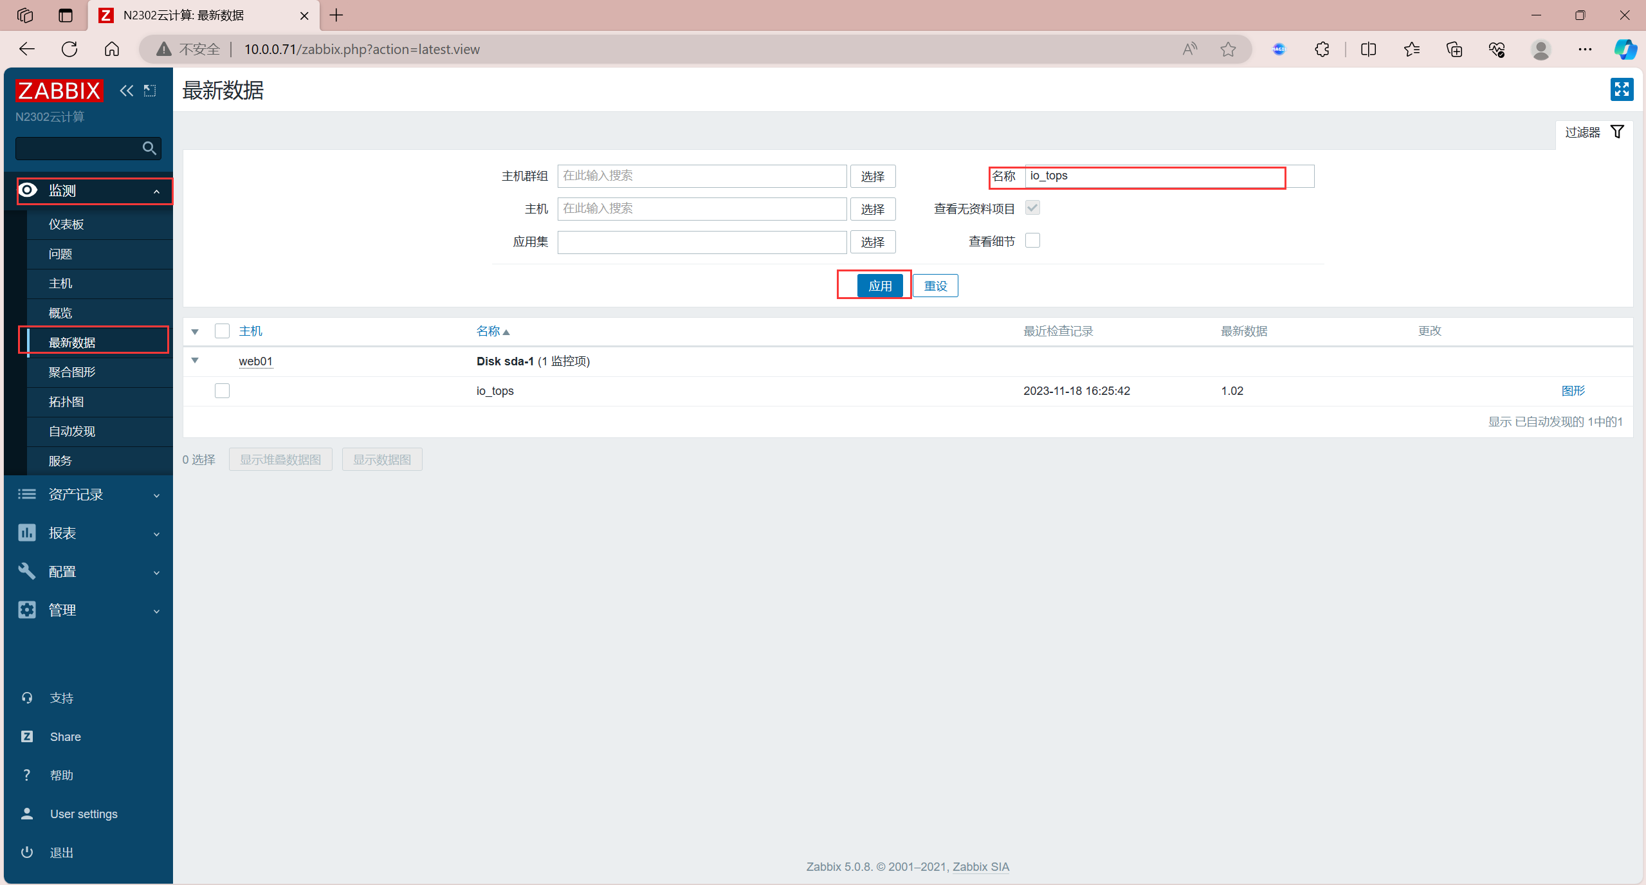Open tab actions menu icon
This screenshot has width=1646, height=885.
click(x=66, y=15)
